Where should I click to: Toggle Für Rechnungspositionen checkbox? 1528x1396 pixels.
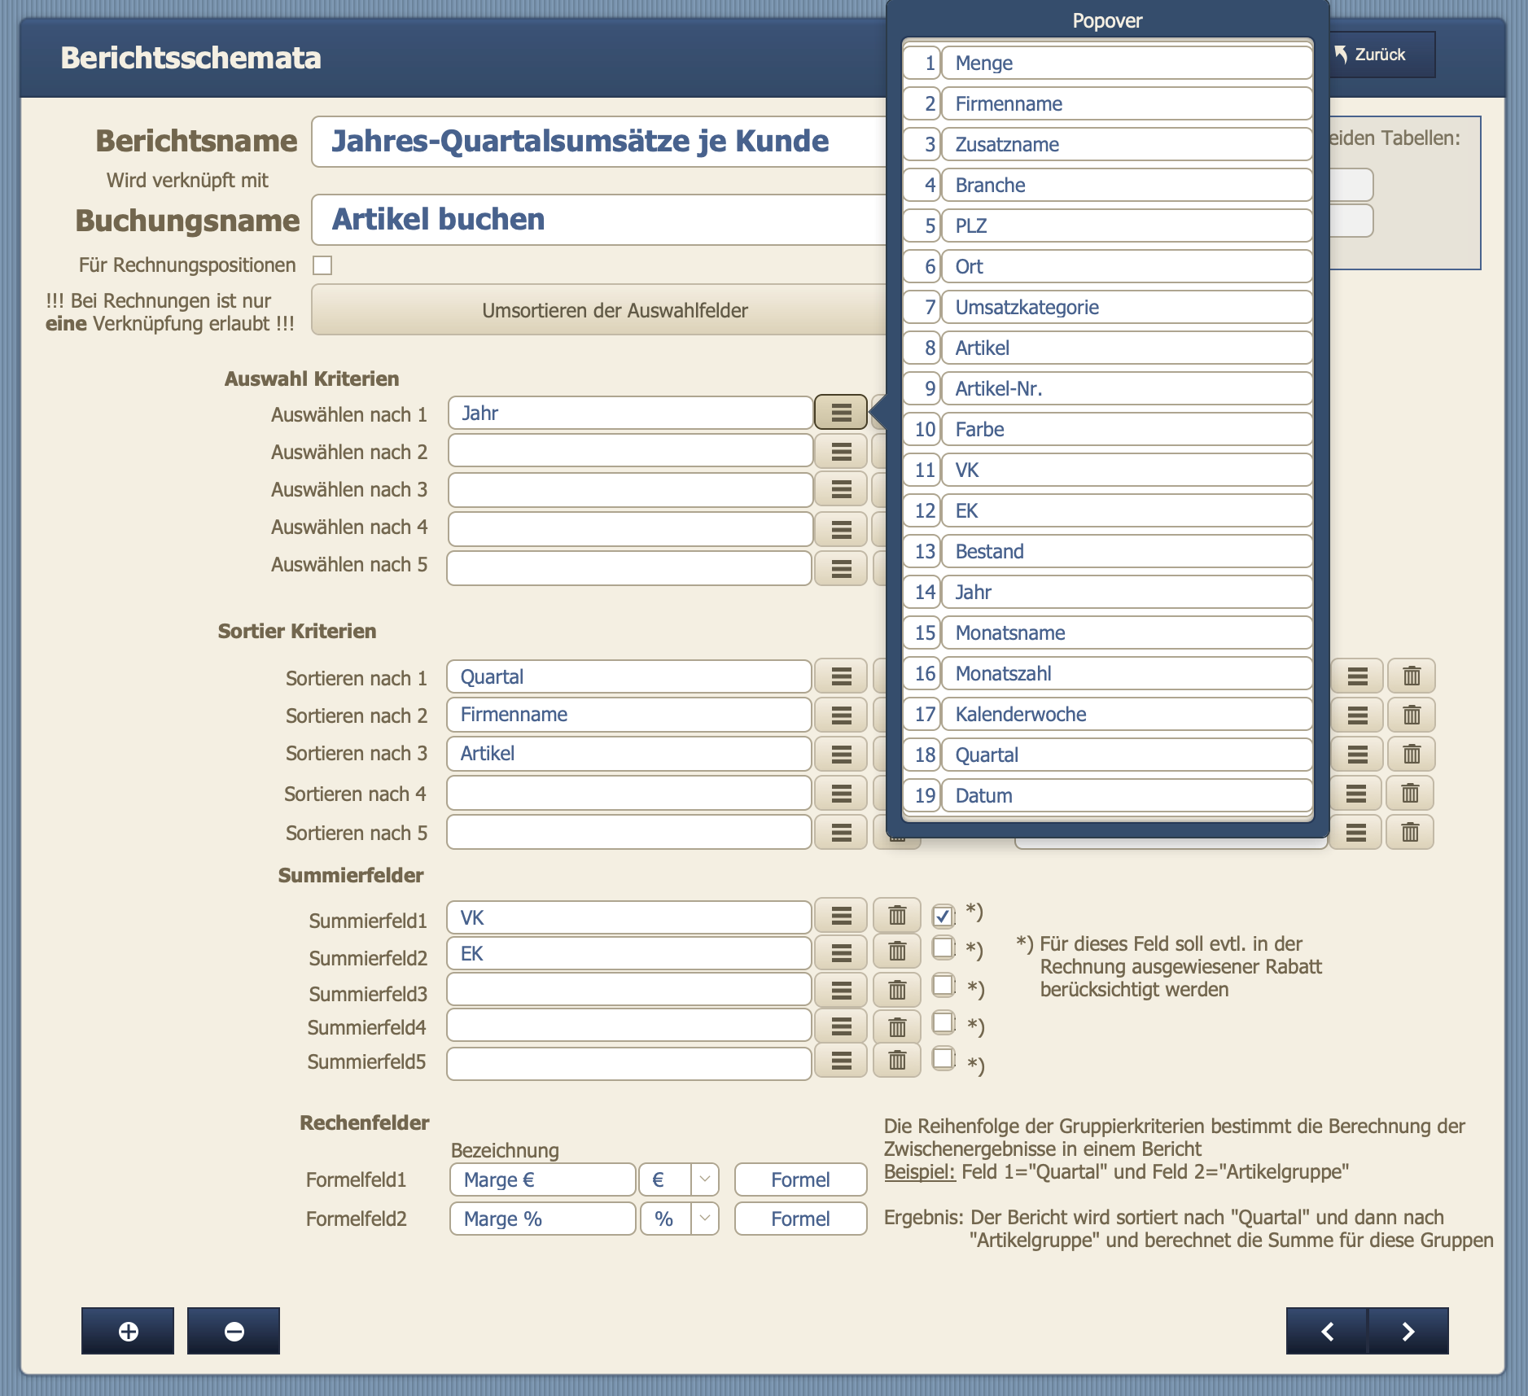coord(322,265)
